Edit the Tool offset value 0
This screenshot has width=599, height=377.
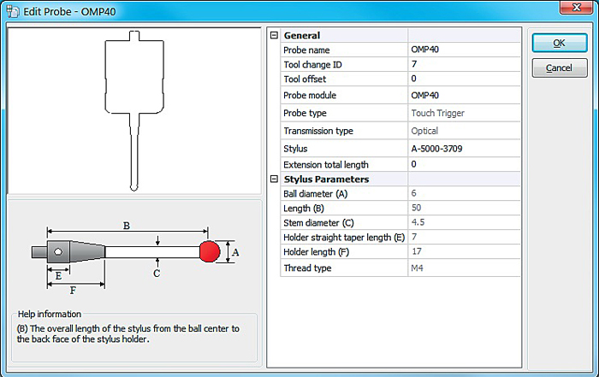coord(464,79)
